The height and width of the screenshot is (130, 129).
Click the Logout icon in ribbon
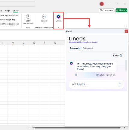(x=44, y=17)
